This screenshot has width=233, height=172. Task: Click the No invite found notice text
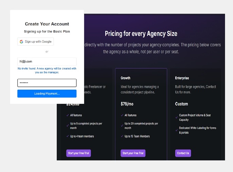(x=47, y=70)
